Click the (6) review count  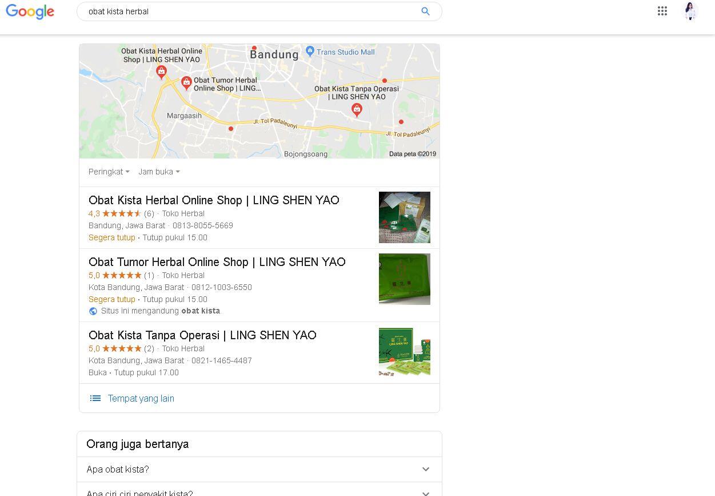pos(149,213)
